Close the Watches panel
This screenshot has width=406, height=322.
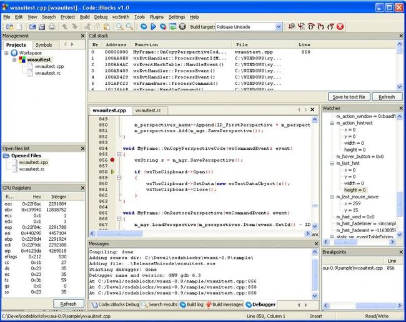[401, 108]
